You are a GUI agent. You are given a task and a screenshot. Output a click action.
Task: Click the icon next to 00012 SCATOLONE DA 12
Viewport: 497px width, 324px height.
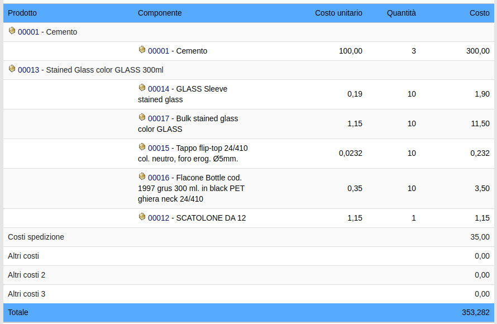[x=142, y=217]
